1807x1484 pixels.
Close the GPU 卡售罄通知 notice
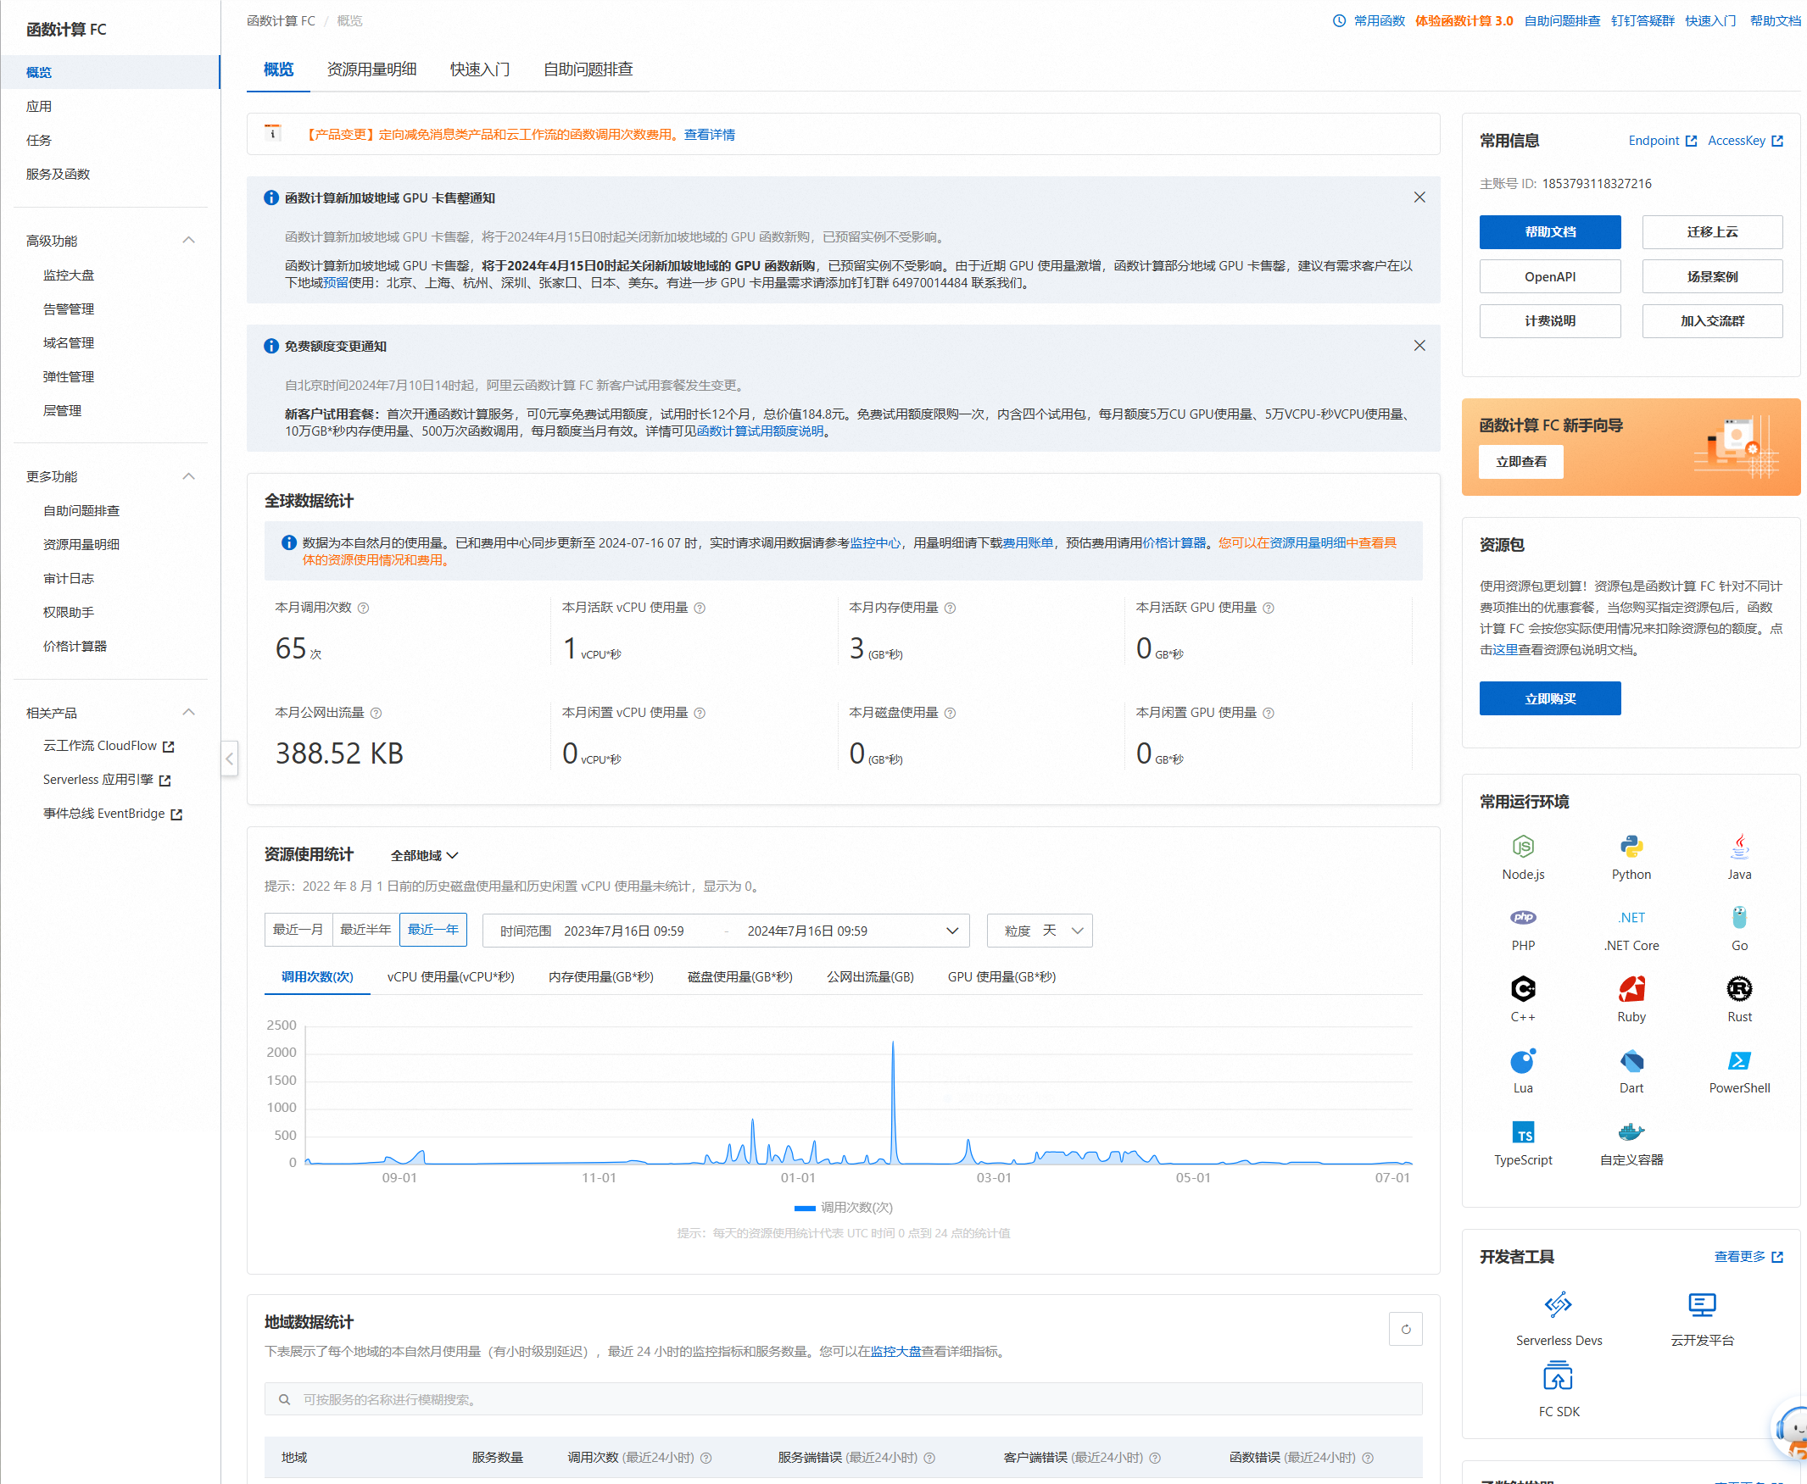pos(1419,197)
